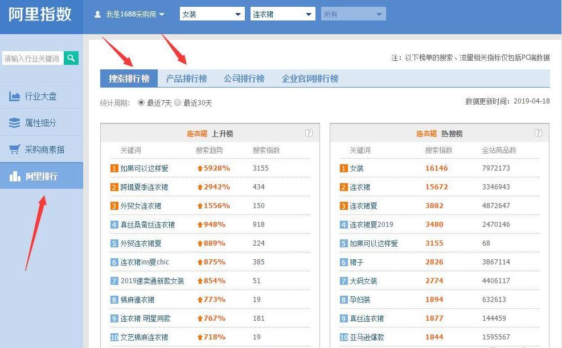Switch to the 产品排行榜 tab

tap(187, 78)
